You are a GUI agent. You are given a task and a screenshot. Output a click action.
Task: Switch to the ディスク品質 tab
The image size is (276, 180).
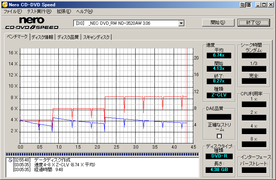click(68, 37)
